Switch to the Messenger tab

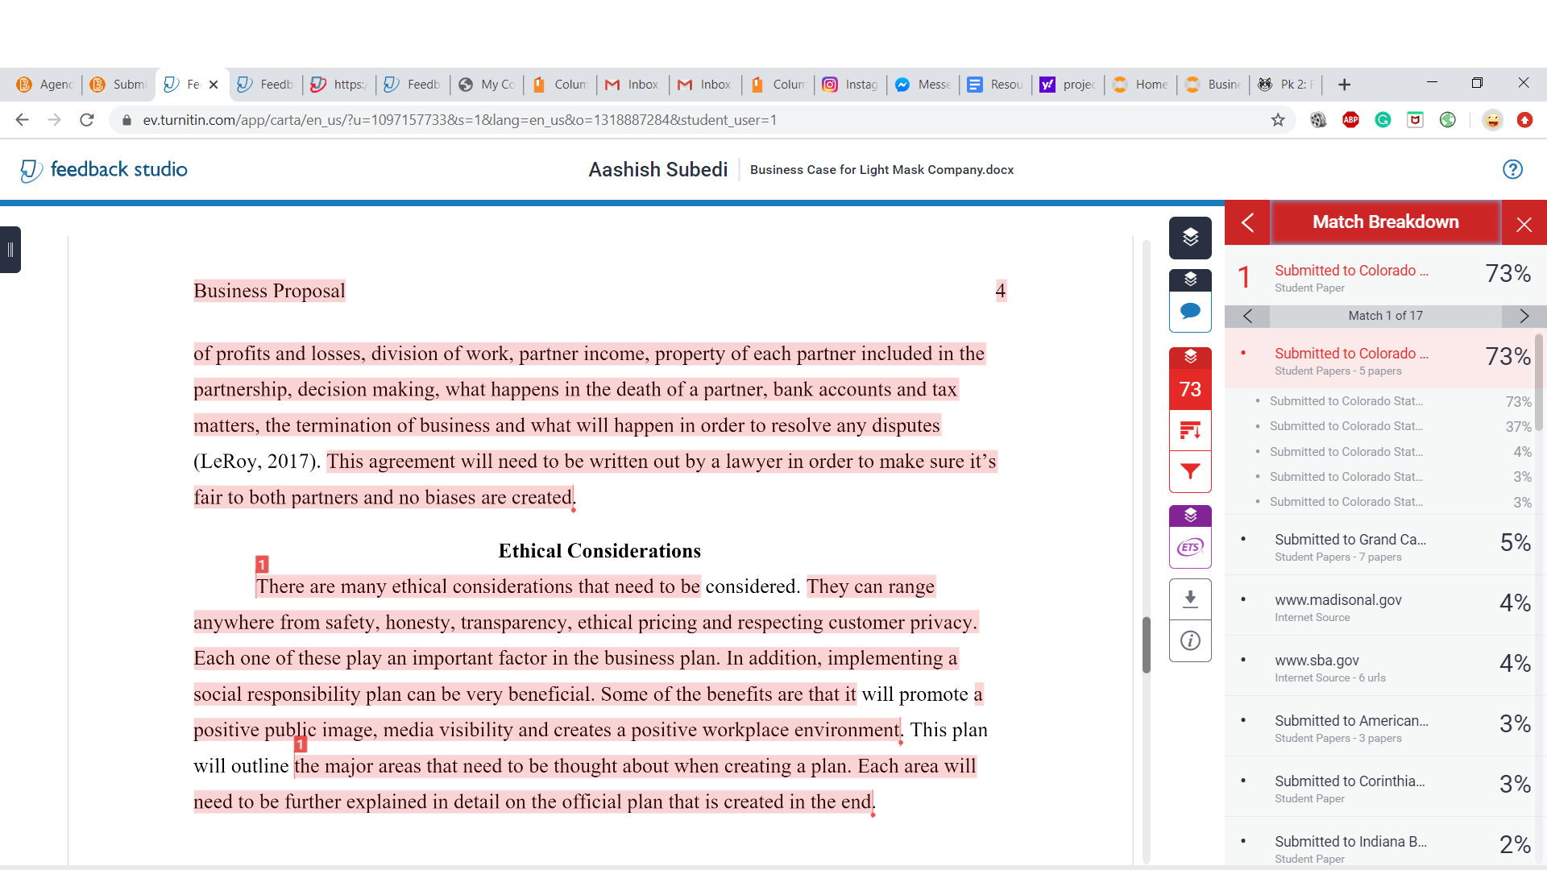tap(923, 85)
